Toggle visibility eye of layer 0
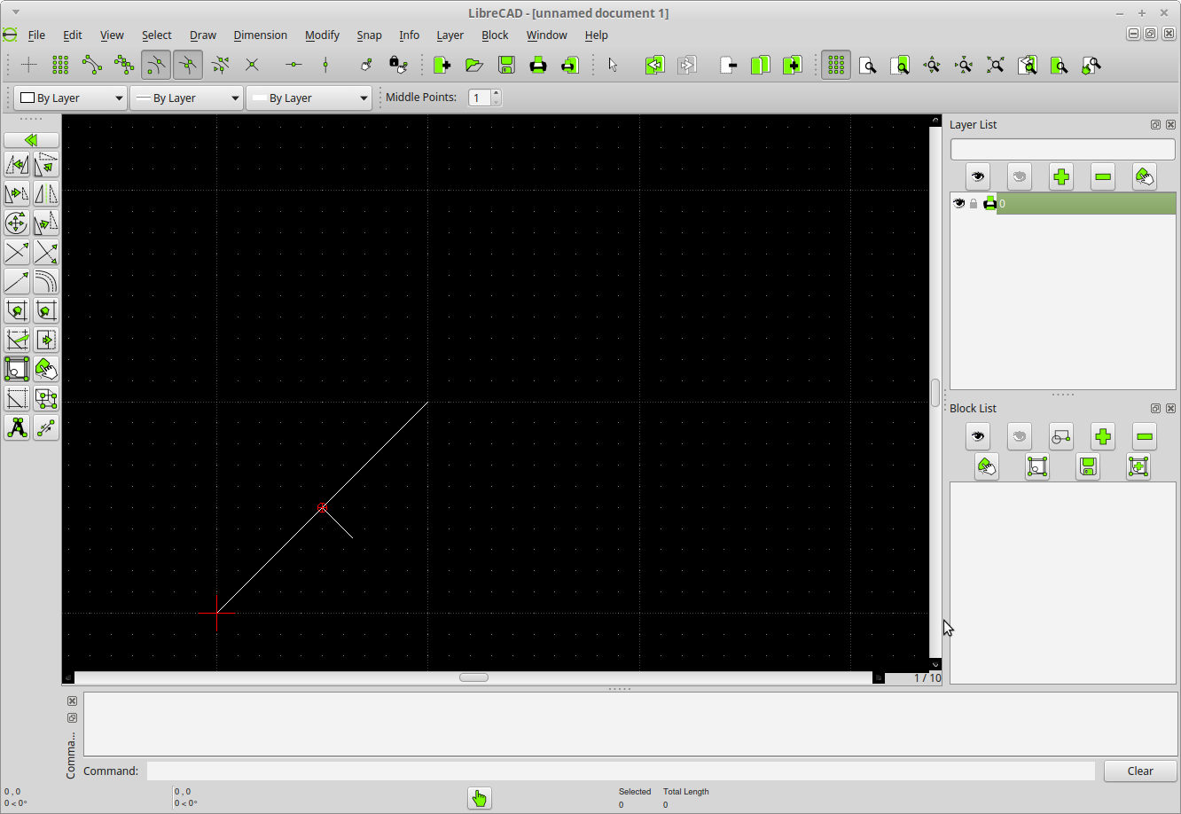The image size is (1181, 814). pos(958,203)
